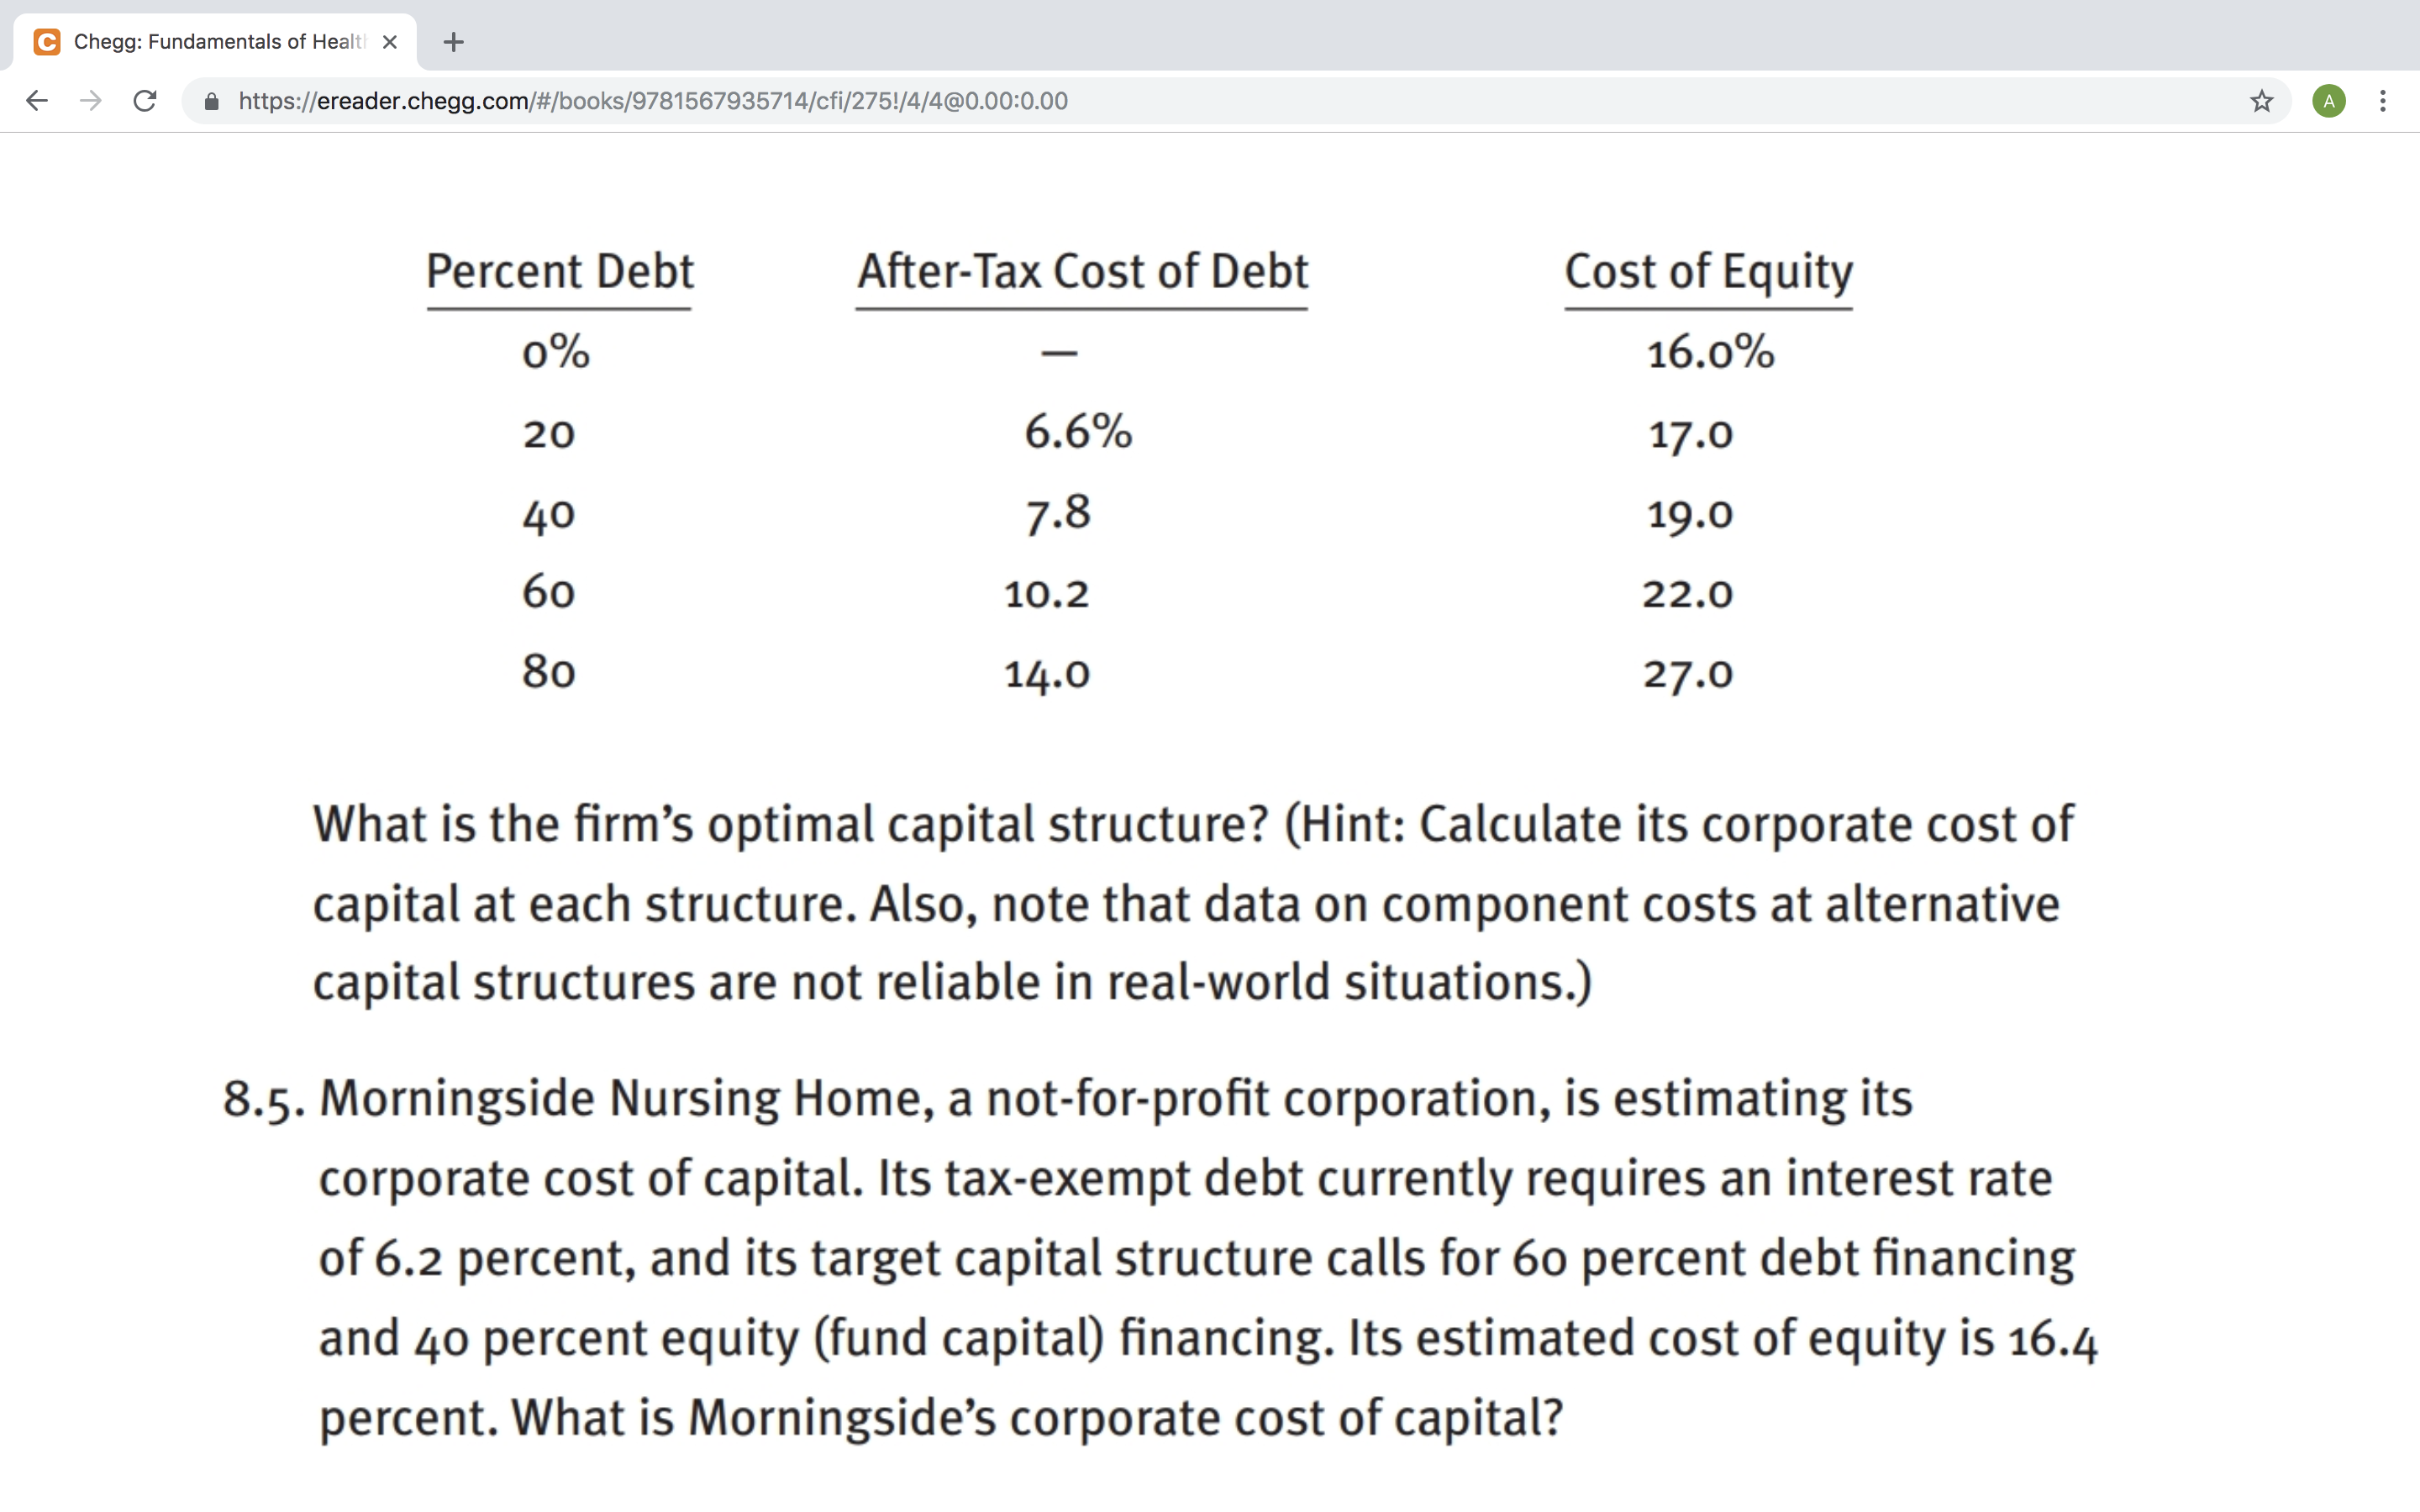Reload the Chegg eReader page

click(145, 101)
